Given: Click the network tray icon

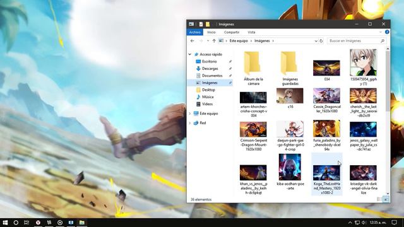Looking at the screenshot, I should 357,223.
